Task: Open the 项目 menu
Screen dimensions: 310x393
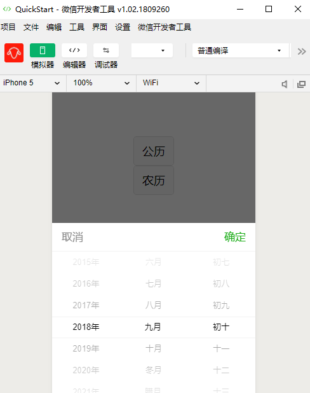Action: [8, 27]
